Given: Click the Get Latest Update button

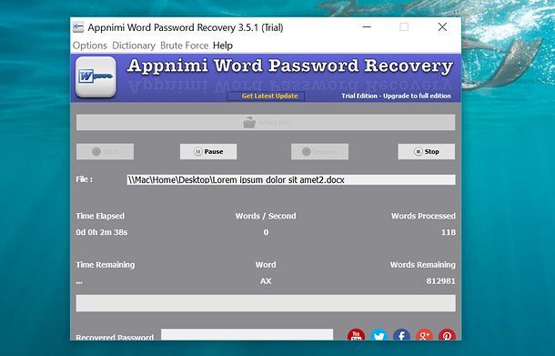Looking at the screenshot, I should [x=266, y=96].
